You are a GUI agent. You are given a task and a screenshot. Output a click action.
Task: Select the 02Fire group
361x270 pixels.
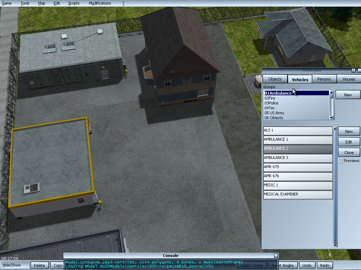coord(270,98)
